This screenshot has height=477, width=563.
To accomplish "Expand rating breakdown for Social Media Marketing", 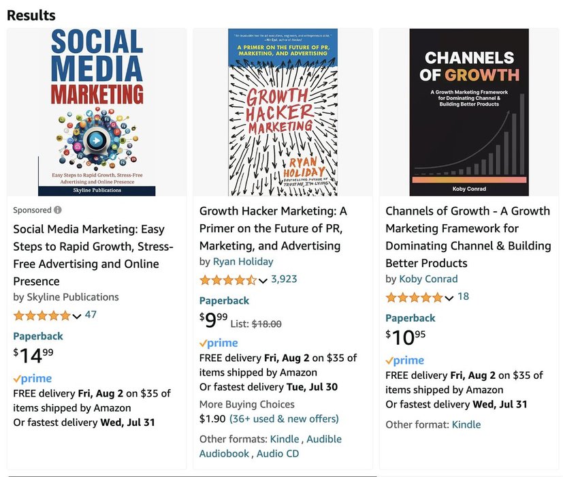I will (x=77, y=316).
